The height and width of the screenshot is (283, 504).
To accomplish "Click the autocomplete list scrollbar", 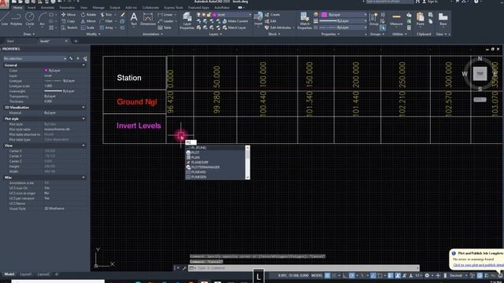I will coord(247,163).
